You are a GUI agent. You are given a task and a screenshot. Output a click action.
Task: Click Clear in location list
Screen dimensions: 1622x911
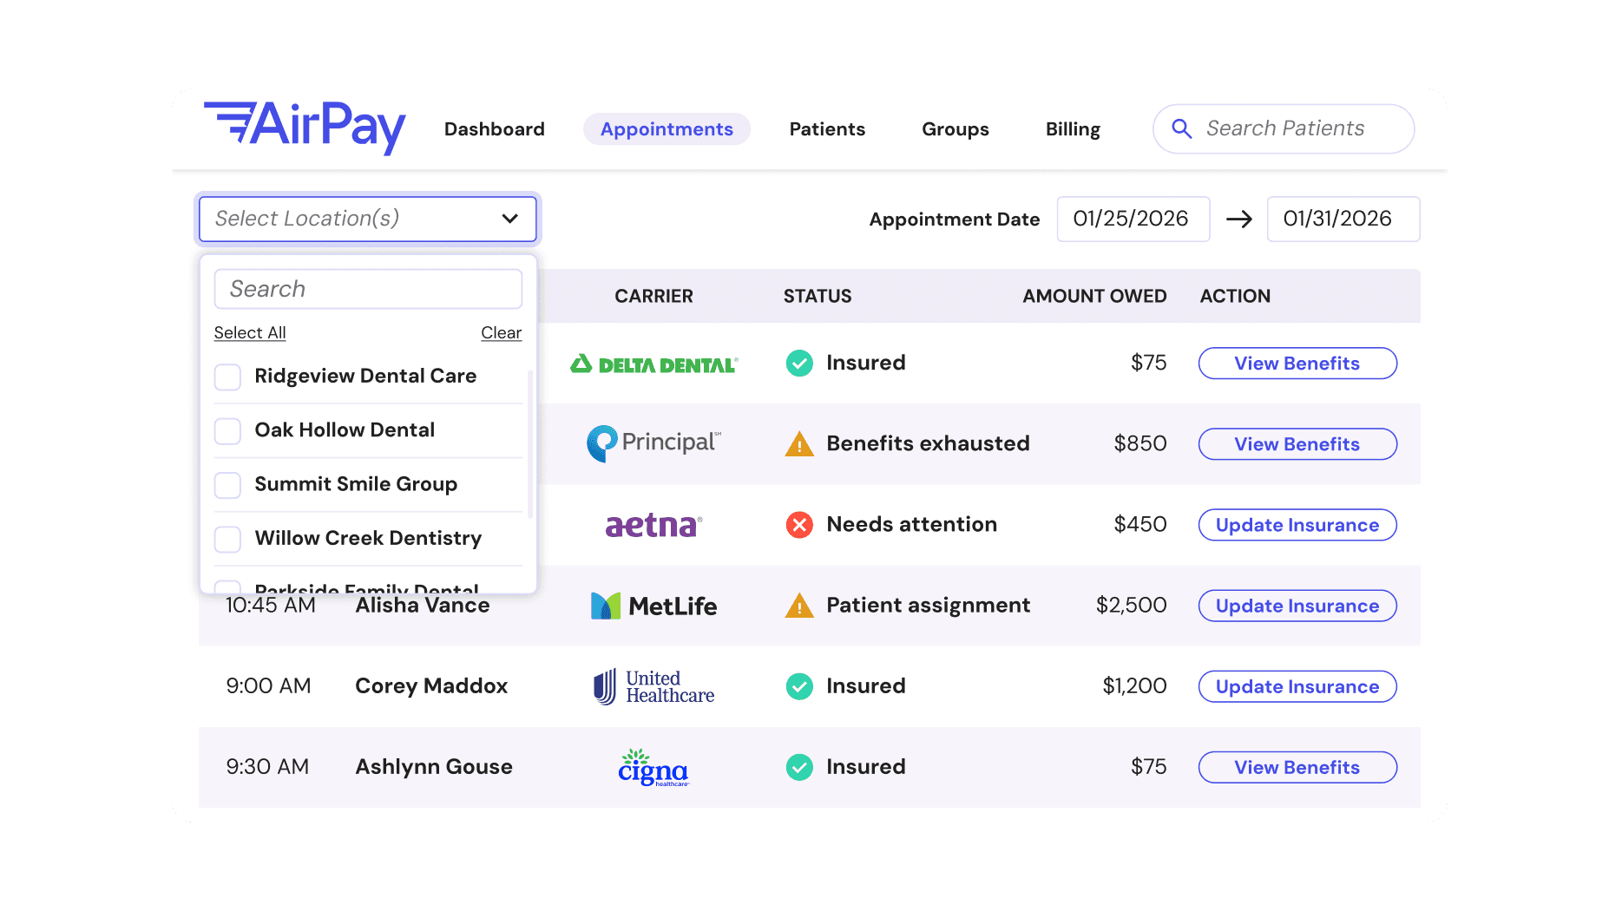pyautogui.click(x=502, y=333)
